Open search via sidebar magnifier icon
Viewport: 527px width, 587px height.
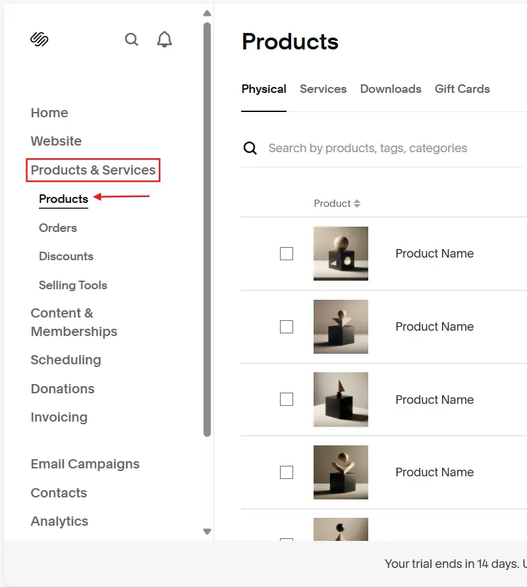pyautogui.click(x=132, y=40)
